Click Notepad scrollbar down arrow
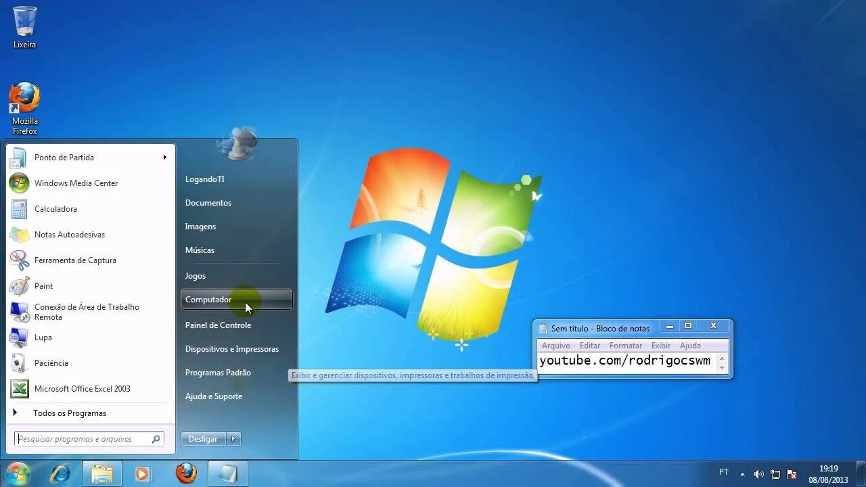The height and width of the screenshot is (487, 866). pos(722,368)
